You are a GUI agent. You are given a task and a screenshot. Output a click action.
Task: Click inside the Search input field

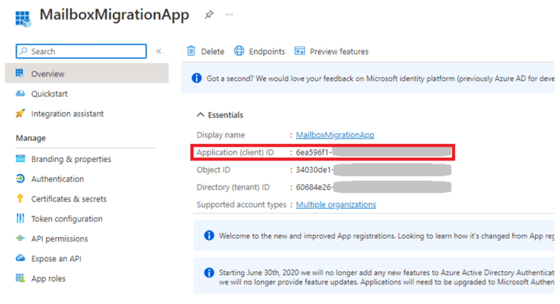81,52
